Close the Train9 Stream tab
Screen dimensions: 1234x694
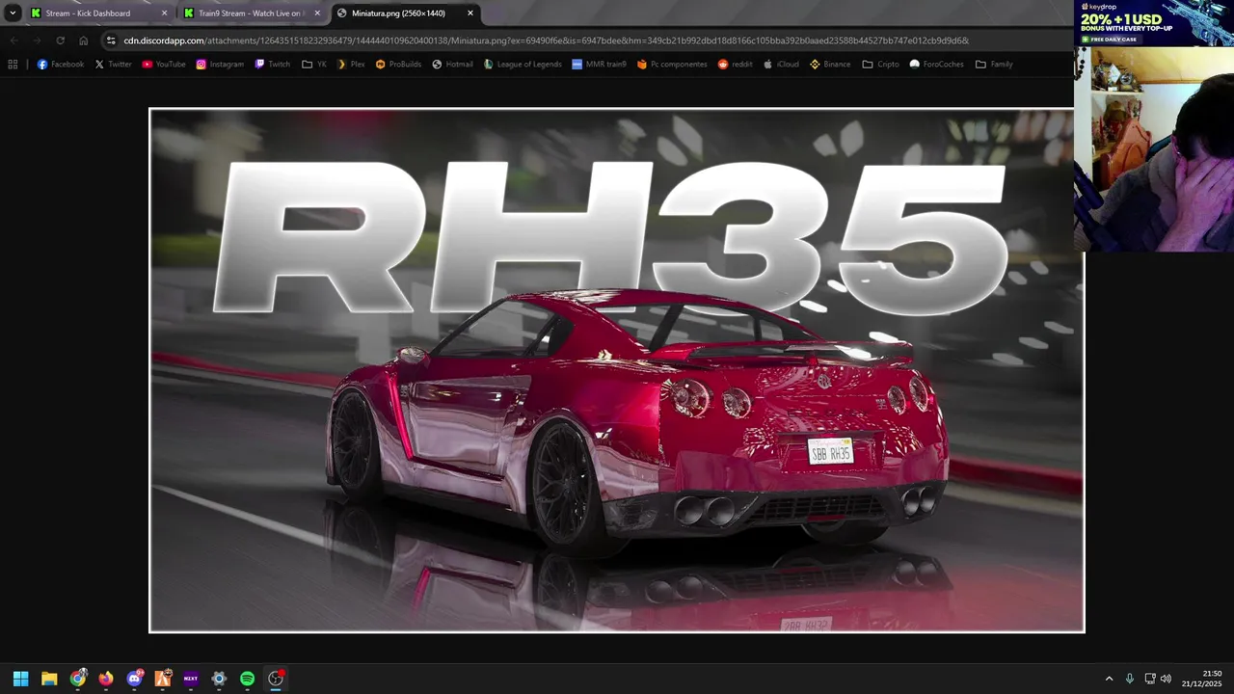(x=317, y=13)
